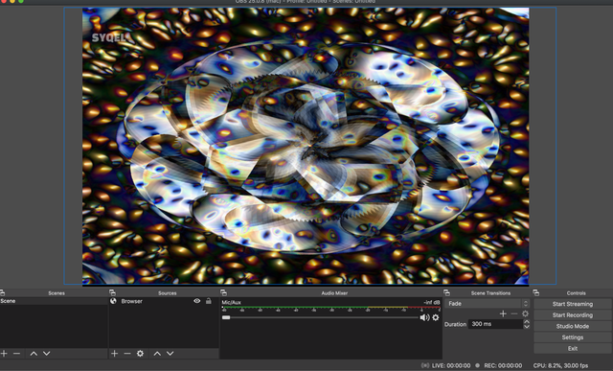Move scene down with arrow icon
Image resolution: width=613 pixels, height=371 pixels.
coord(47,354)
